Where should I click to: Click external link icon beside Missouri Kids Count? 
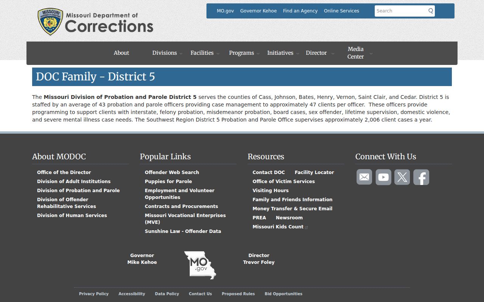pos(307,227)
